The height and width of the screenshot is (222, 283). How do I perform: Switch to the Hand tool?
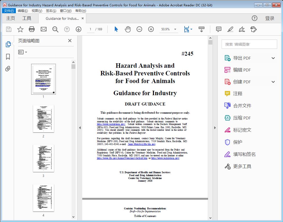coord(128,29)
